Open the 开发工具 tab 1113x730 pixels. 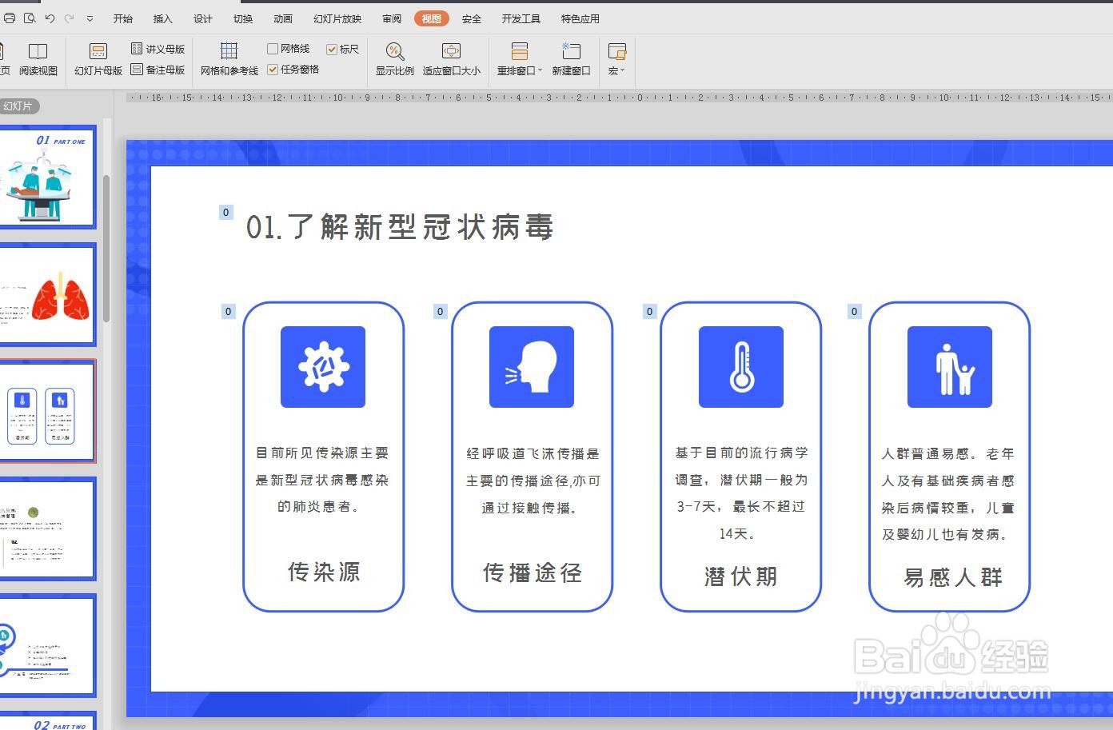point(521,18)
